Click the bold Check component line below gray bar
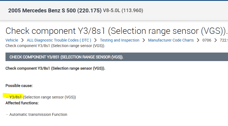This screenshot has height=126, width=228. [x=55, y=68]
